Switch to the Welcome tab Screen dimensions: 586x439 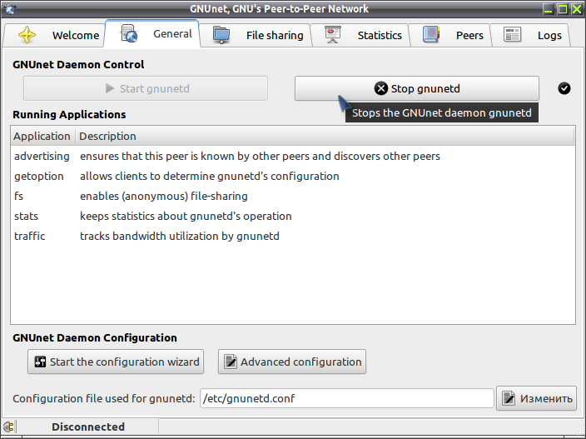point(53,35)
